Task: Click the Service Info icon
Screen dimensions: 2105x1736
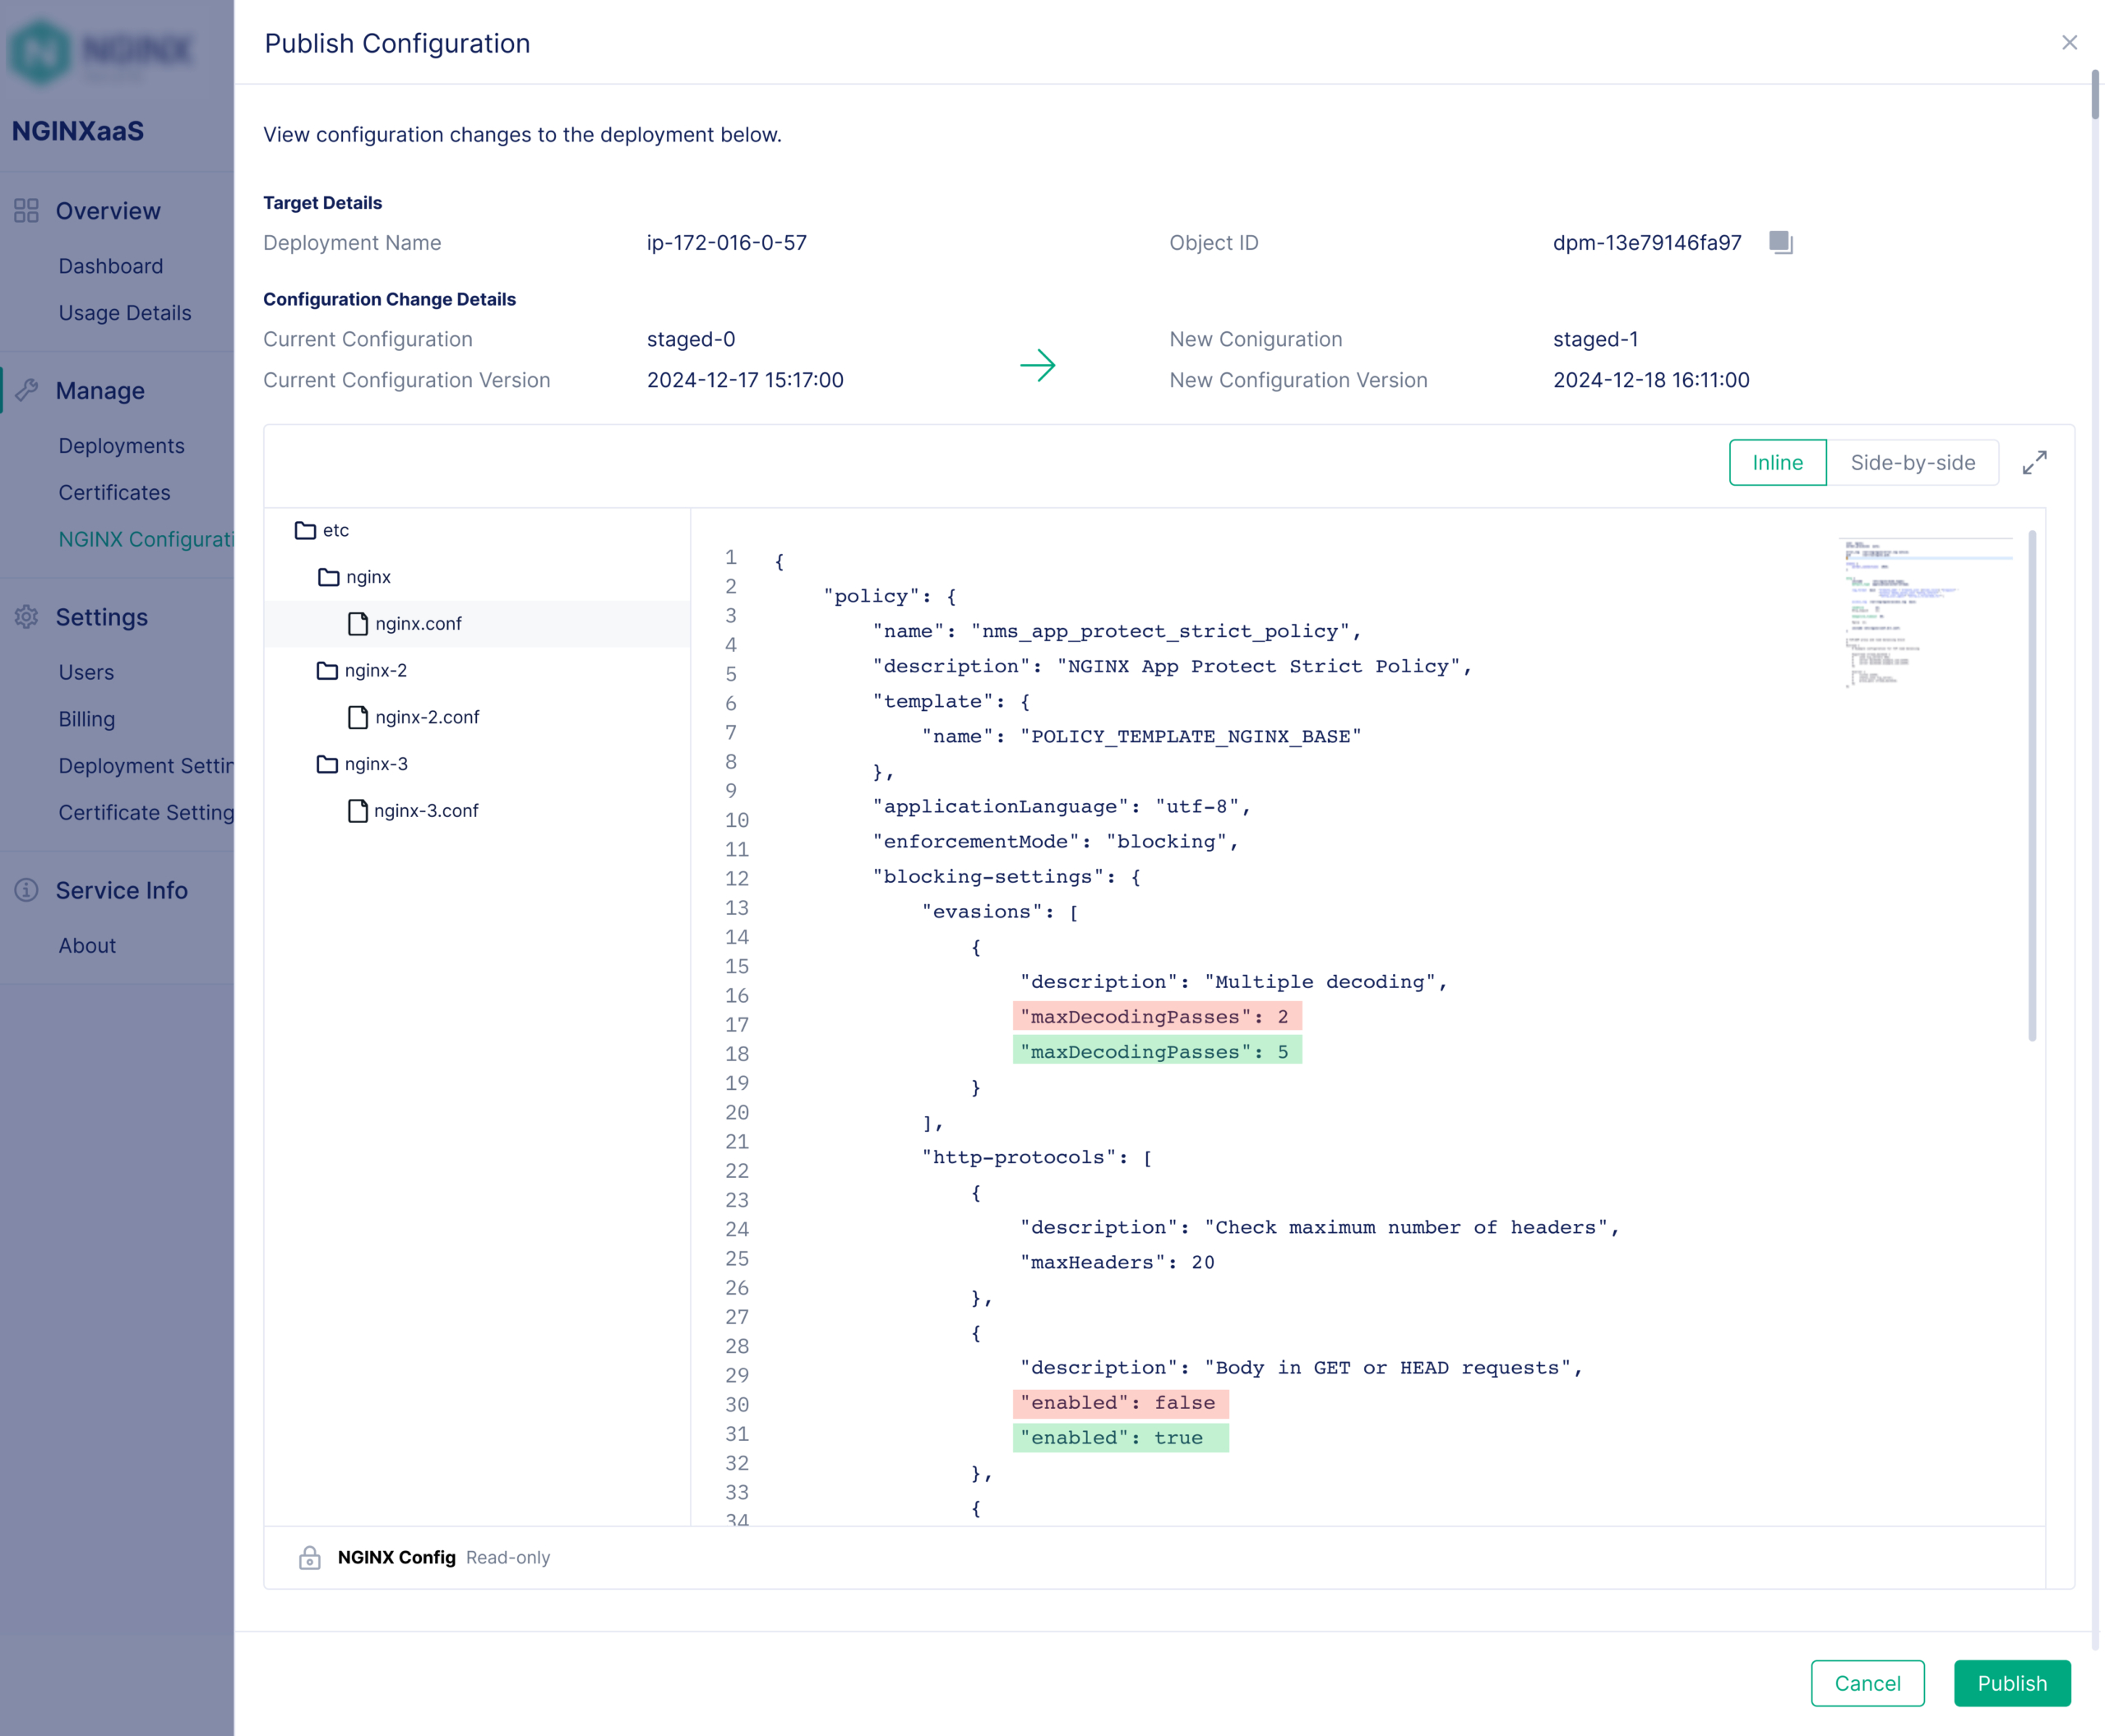Action: coord(27,890)
